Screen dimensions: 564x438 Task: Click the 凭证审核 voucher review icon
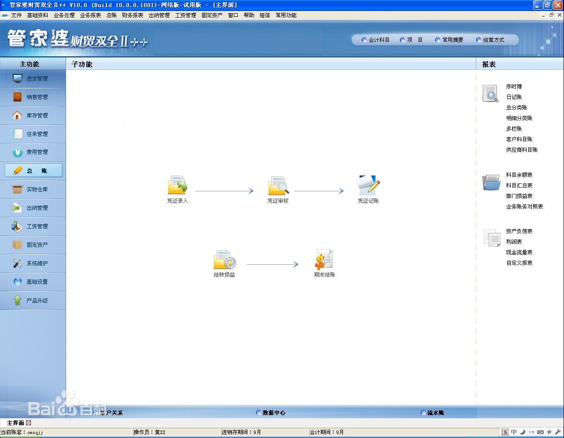pos(278,186)
